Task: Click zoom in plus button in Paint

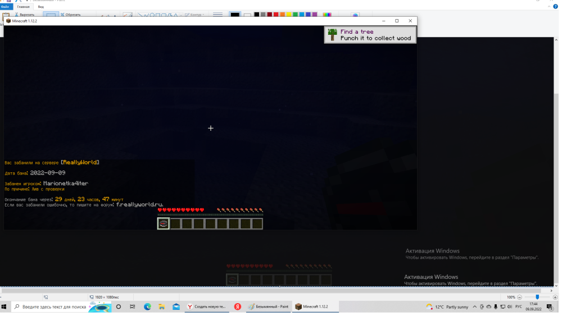Action: tap(555, 297)
